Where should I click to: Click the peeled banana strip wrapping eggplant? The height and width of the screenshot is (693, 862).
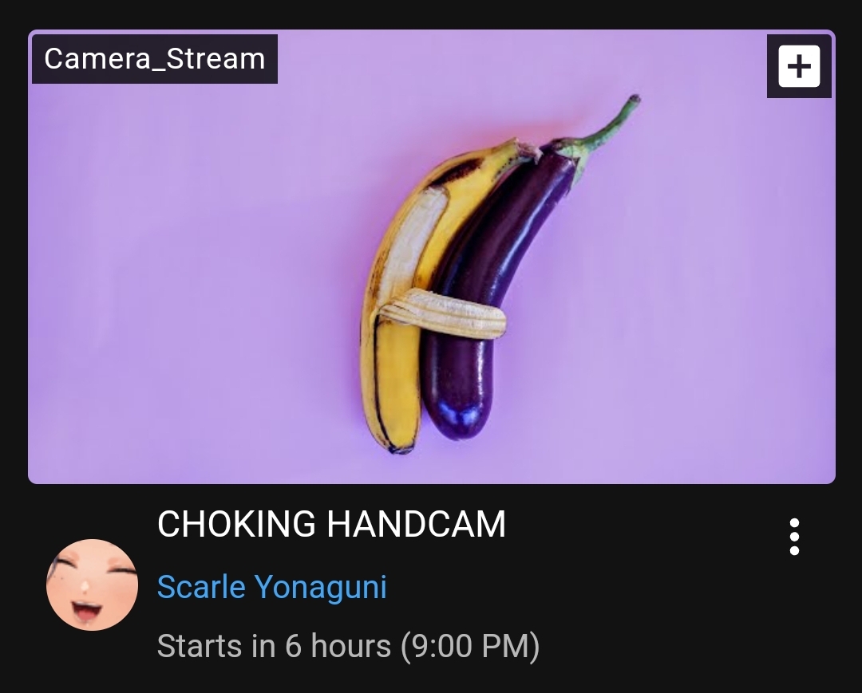click(x=442, y=313)
